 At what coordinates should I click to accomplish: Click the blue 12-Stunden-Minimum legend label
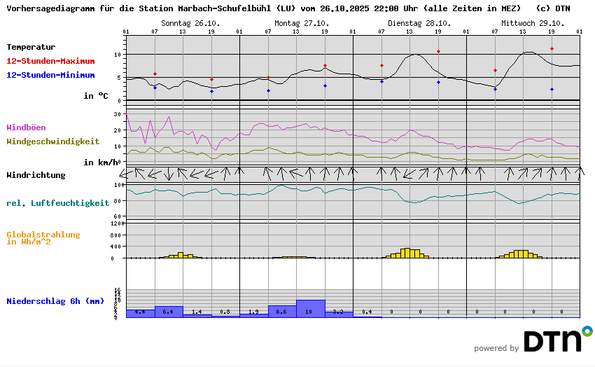coord(50,75)
